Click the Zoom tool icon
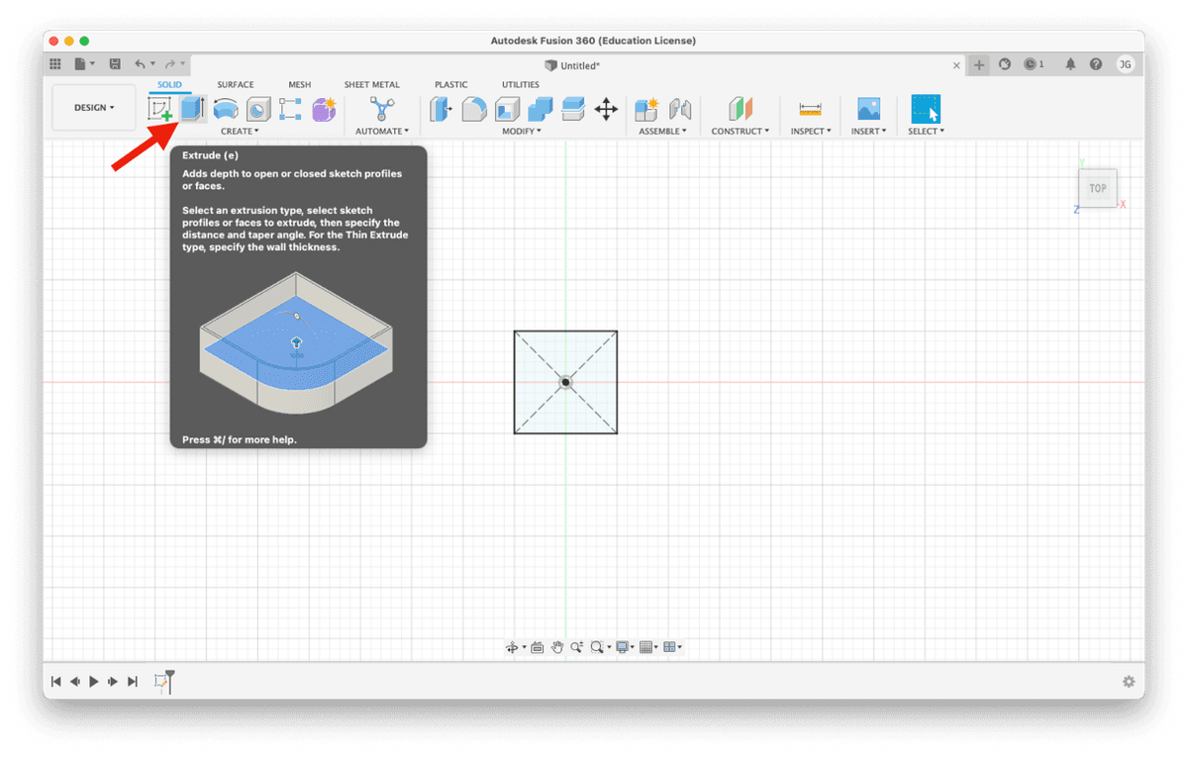The width and height of the screenshot is (1188, 757). point(576,647)
